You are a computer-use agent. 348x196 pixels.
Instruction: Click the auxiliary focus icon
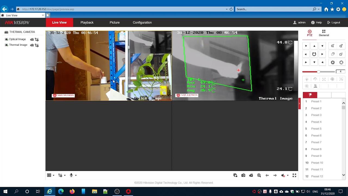pos(324,79)
